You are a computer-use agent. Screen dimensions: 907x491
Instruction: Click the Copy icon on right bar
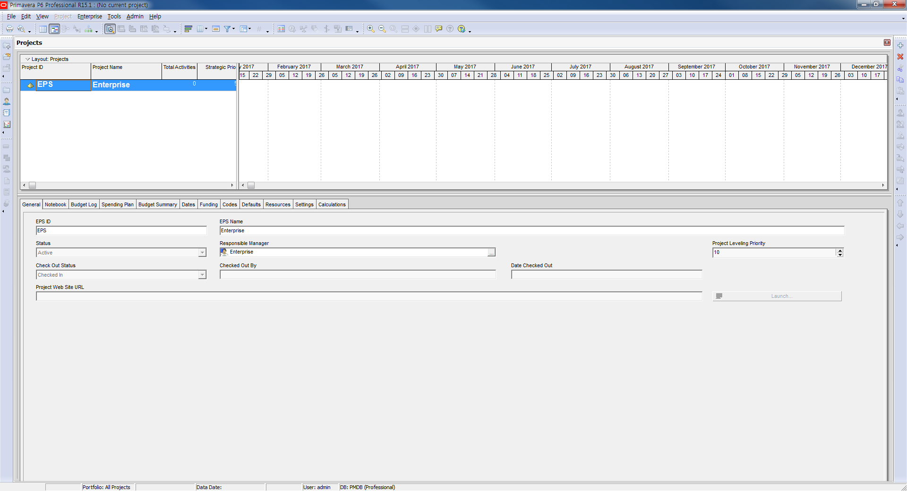pyautogui.click(x=900, y=80)
